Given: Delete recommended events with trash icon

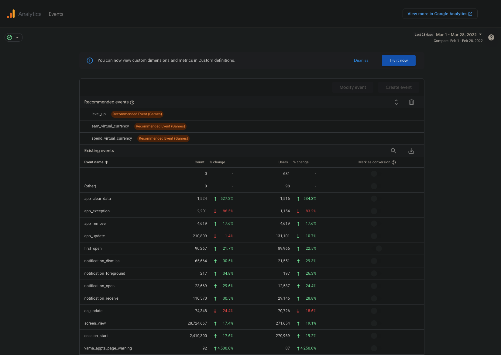Looking at the screenshot, I should coord(411,102).
